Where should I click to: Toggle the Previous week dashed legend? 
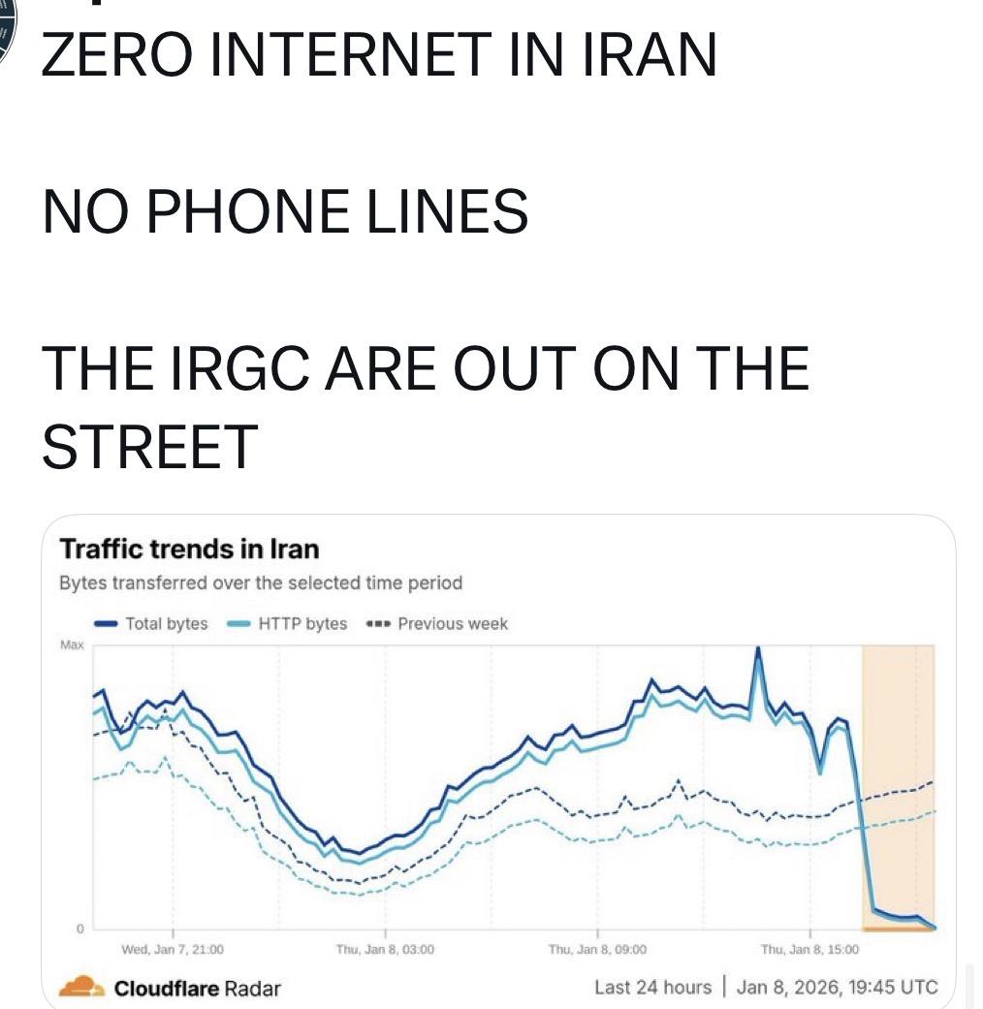pos(436,623)
